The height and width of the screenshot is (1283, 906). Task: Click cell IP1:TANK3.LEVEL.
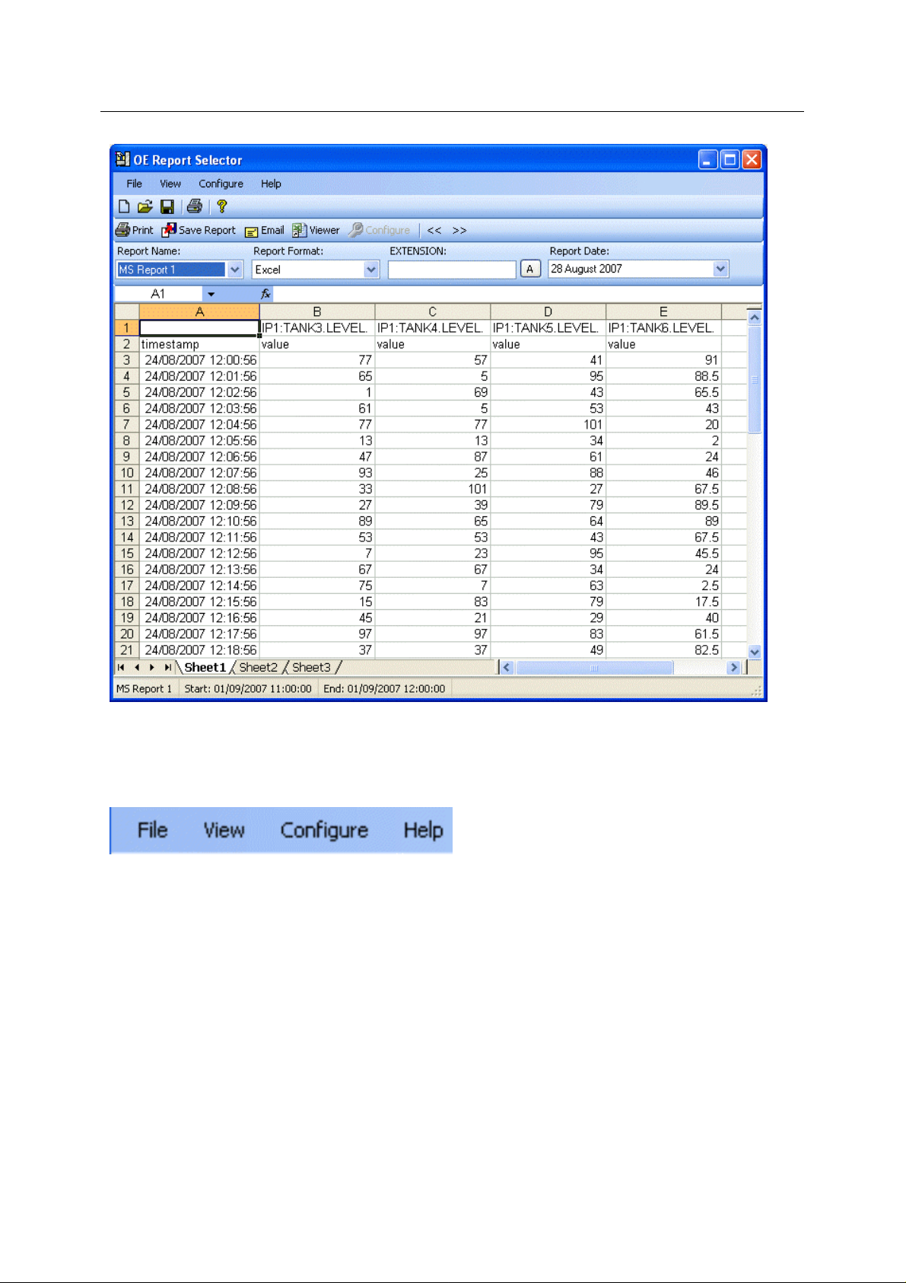(x=317, y=328)
